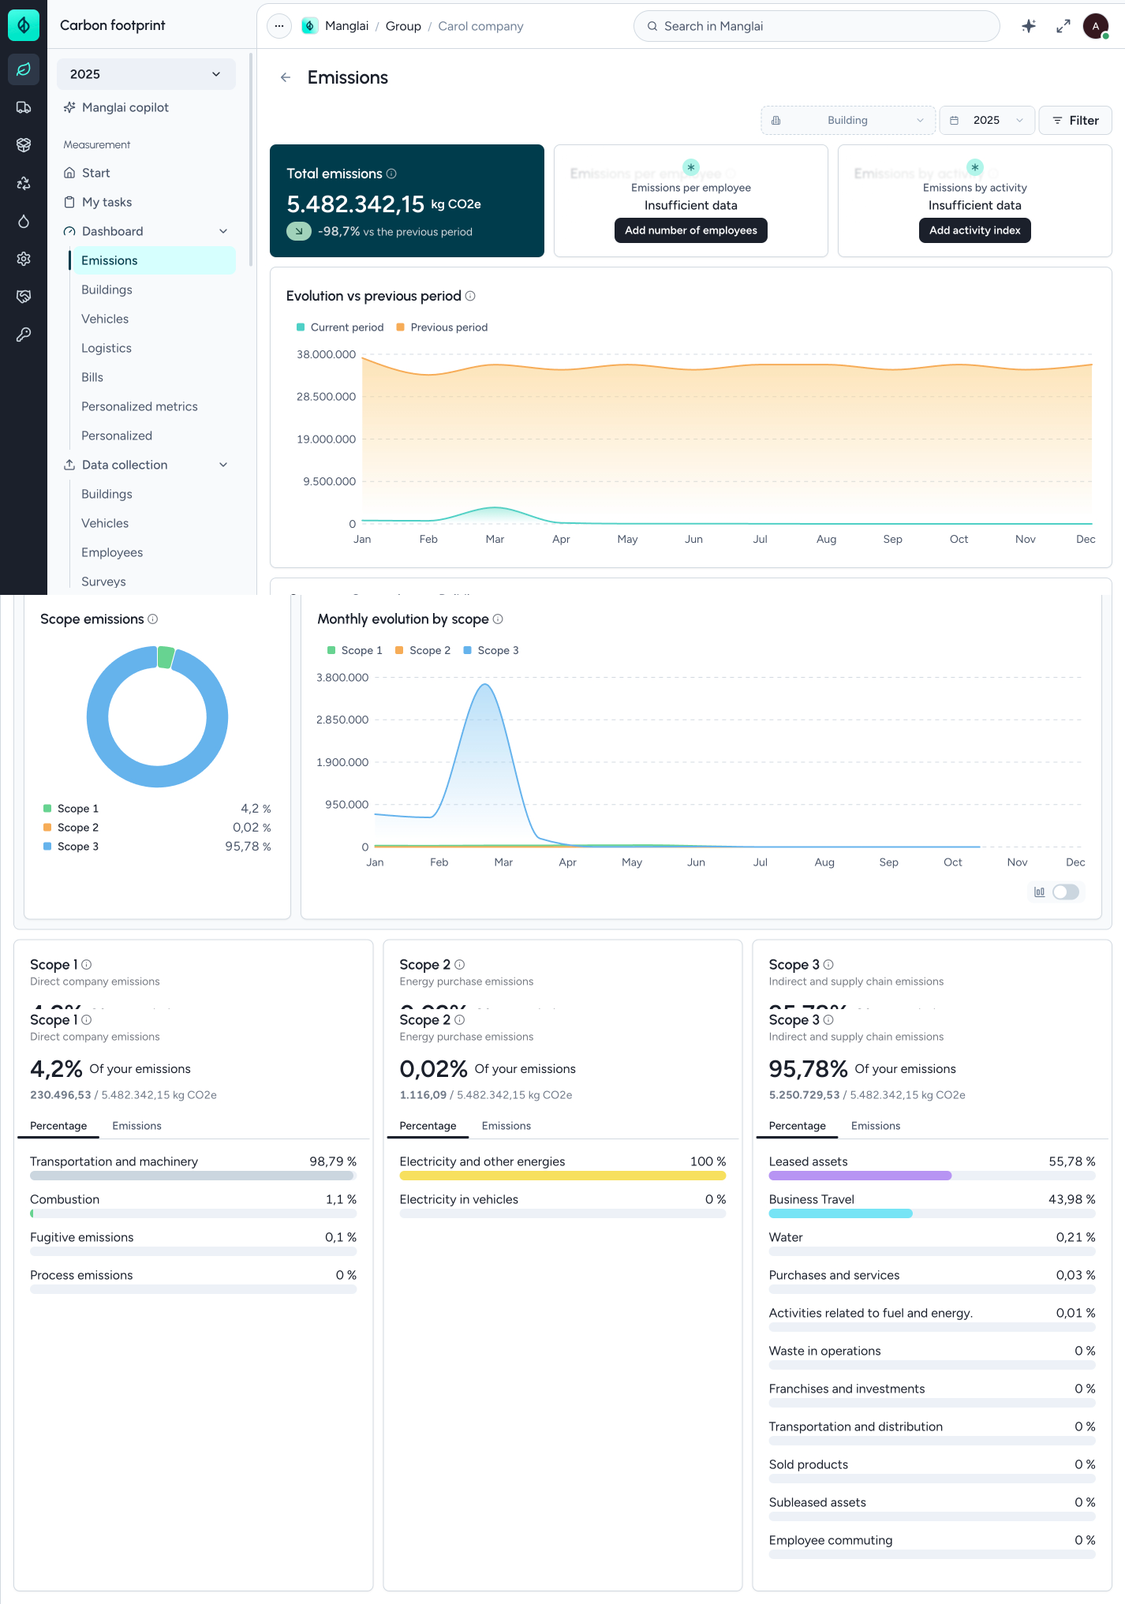This screenshot has height=1604, width=1125.
Task: Click Add number of employees button
Action: (x=691, y=230)
